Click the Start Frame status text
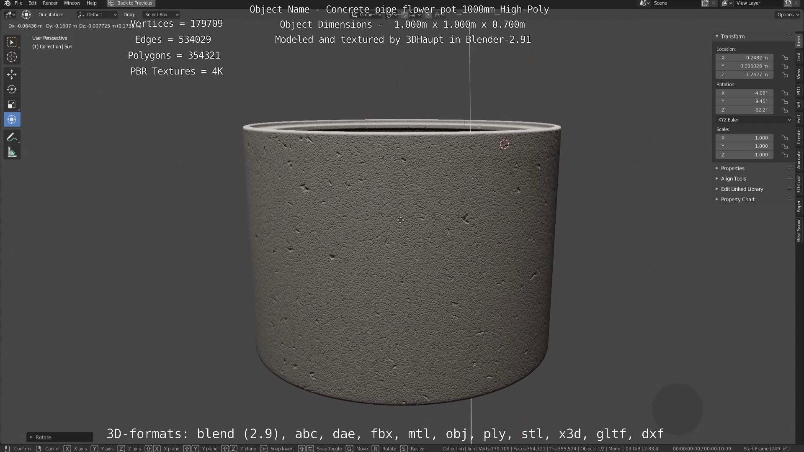 [x=766, y=449]
